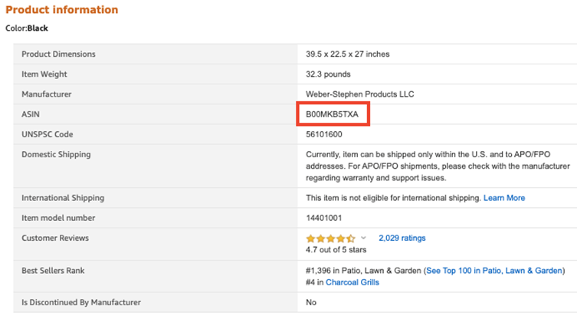Open the 2,029 ratings link
The height and width of the screenshot is (316, 577).
tap(402, 239)
